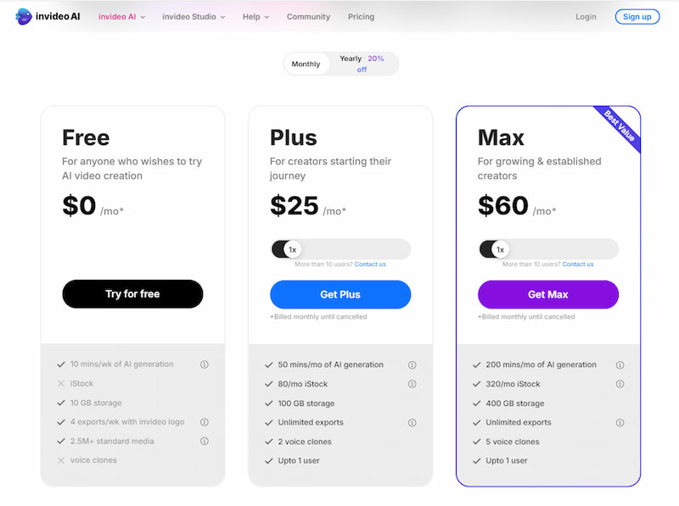Open the invideo Studio dropdown

point(194,17)
